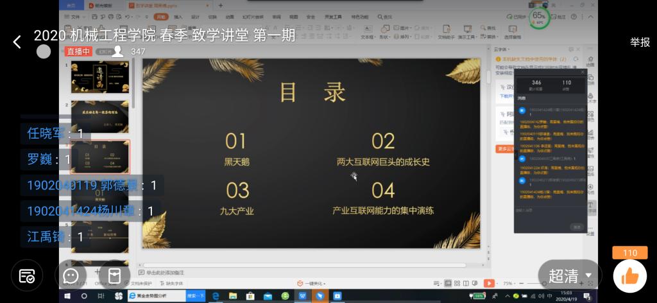Click the 已同步 sync status
Image resolution: width=657 pixels, height=303 pixels.
[516, 17]
